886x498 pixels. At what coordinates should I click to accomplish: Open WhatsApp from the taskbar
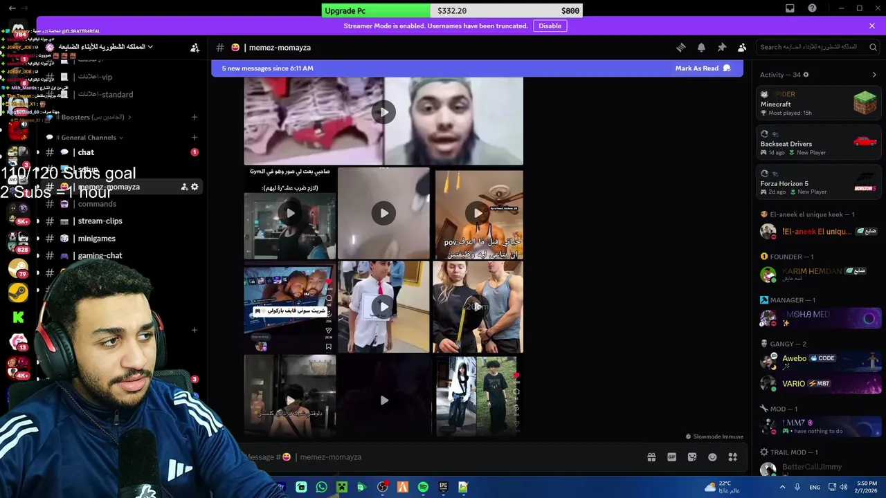tap(321, 487)
